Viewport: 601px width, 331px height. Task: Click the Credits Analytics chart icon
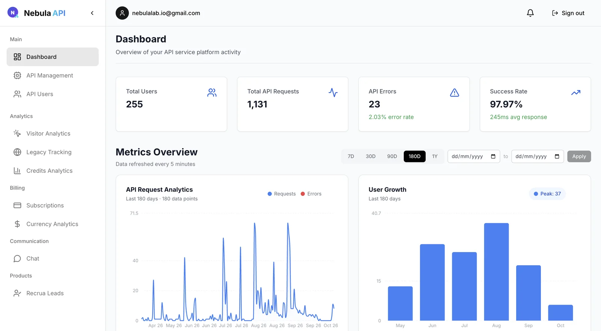click(x=17, y=171)
